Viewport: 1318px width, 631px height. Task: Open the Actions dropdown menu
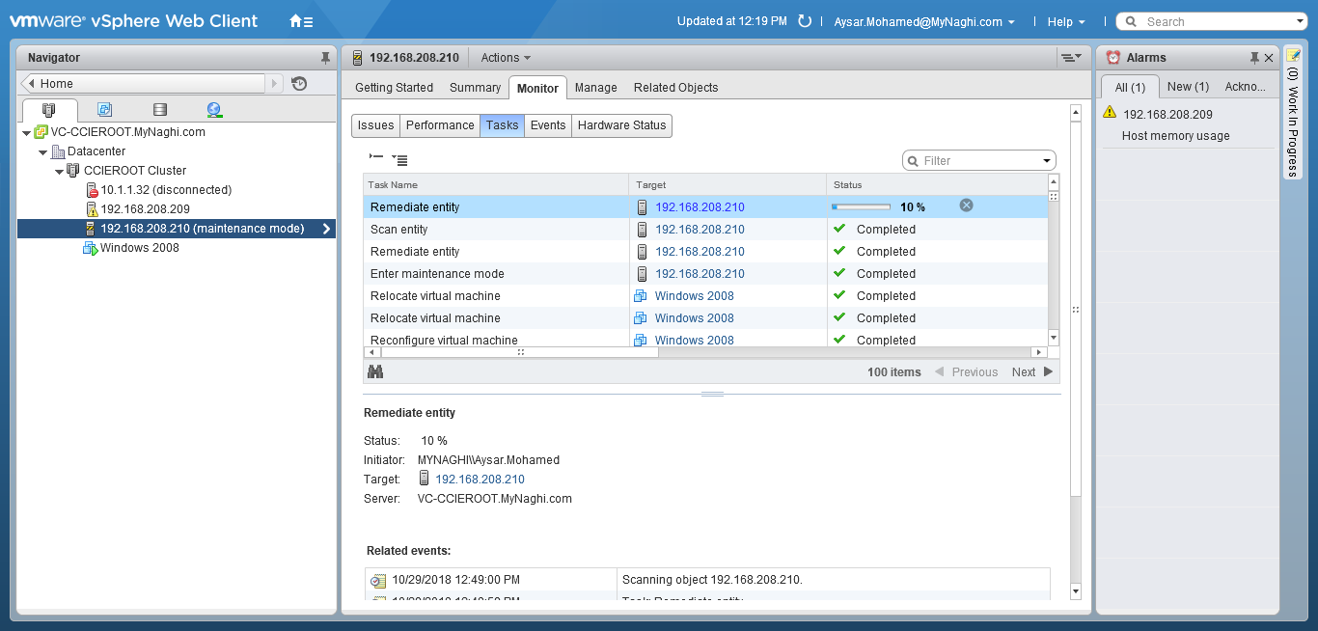tap(506, 58)
